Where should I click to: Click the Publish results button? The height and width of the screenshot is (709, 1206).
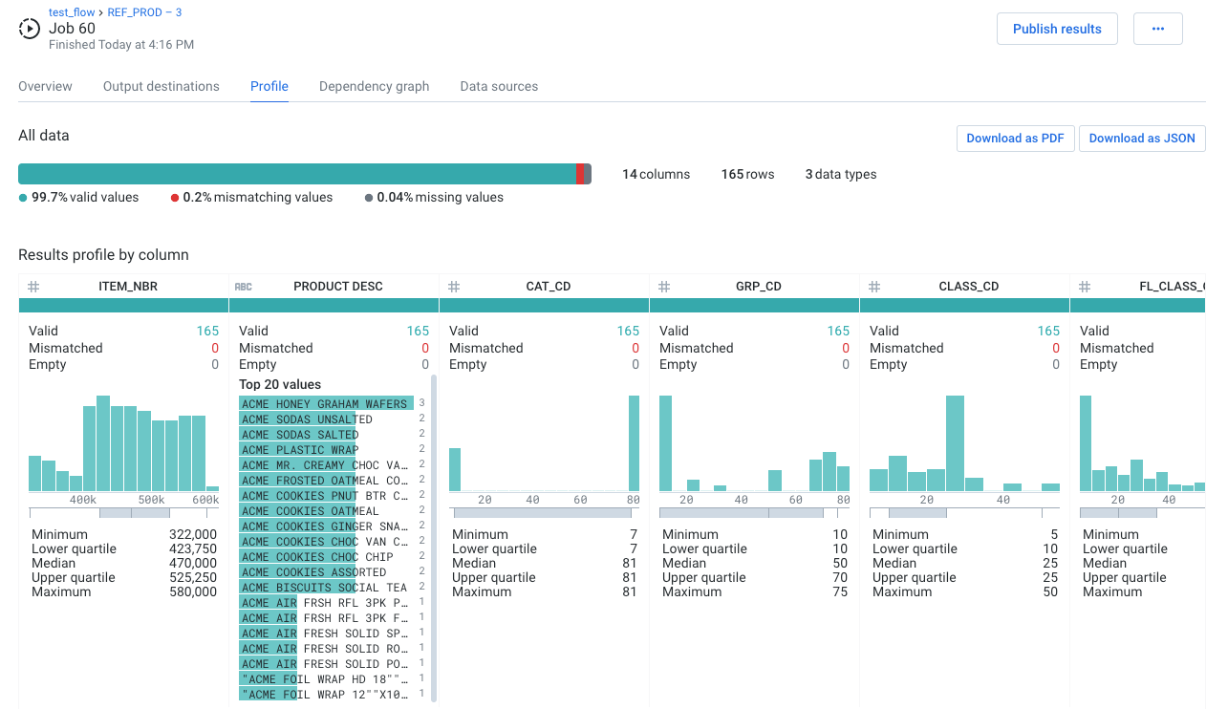coord(1057,29)
